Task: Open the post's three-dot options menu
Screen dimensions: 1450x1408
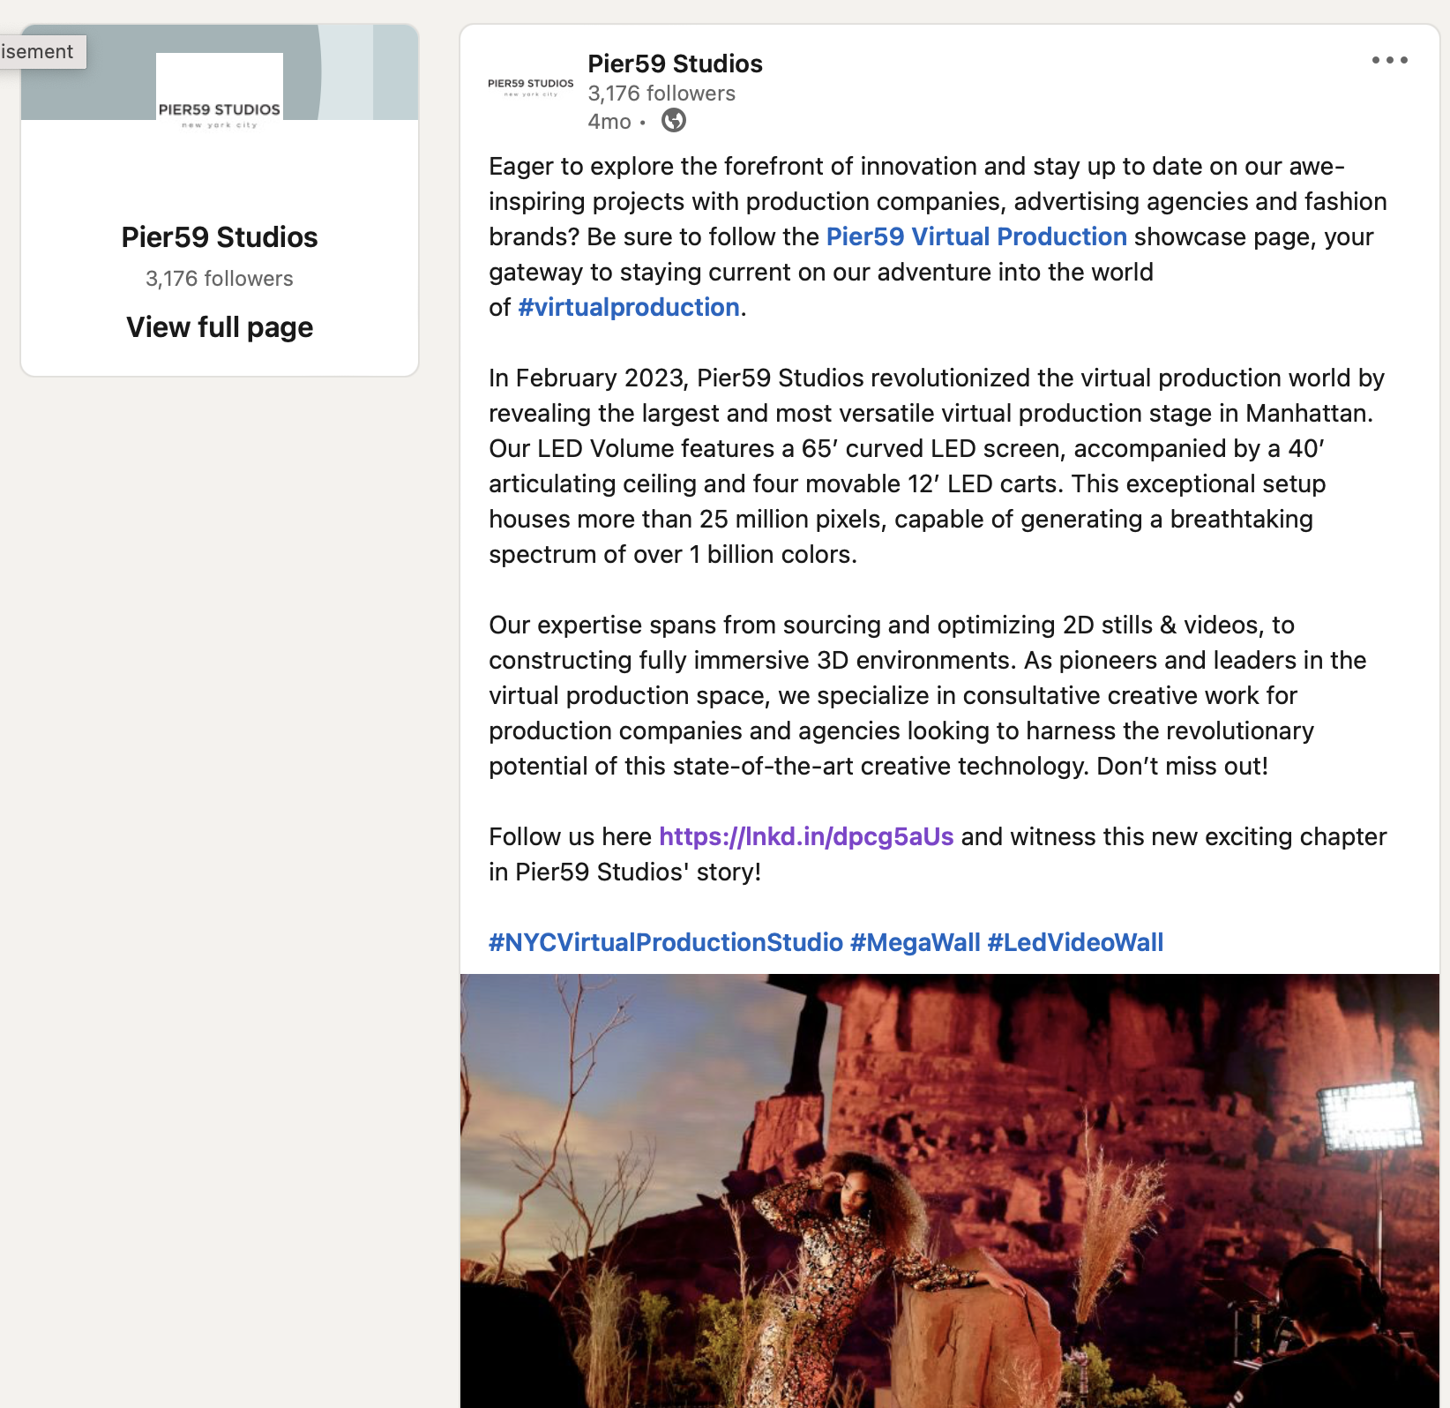Action: pos(1389,60)
